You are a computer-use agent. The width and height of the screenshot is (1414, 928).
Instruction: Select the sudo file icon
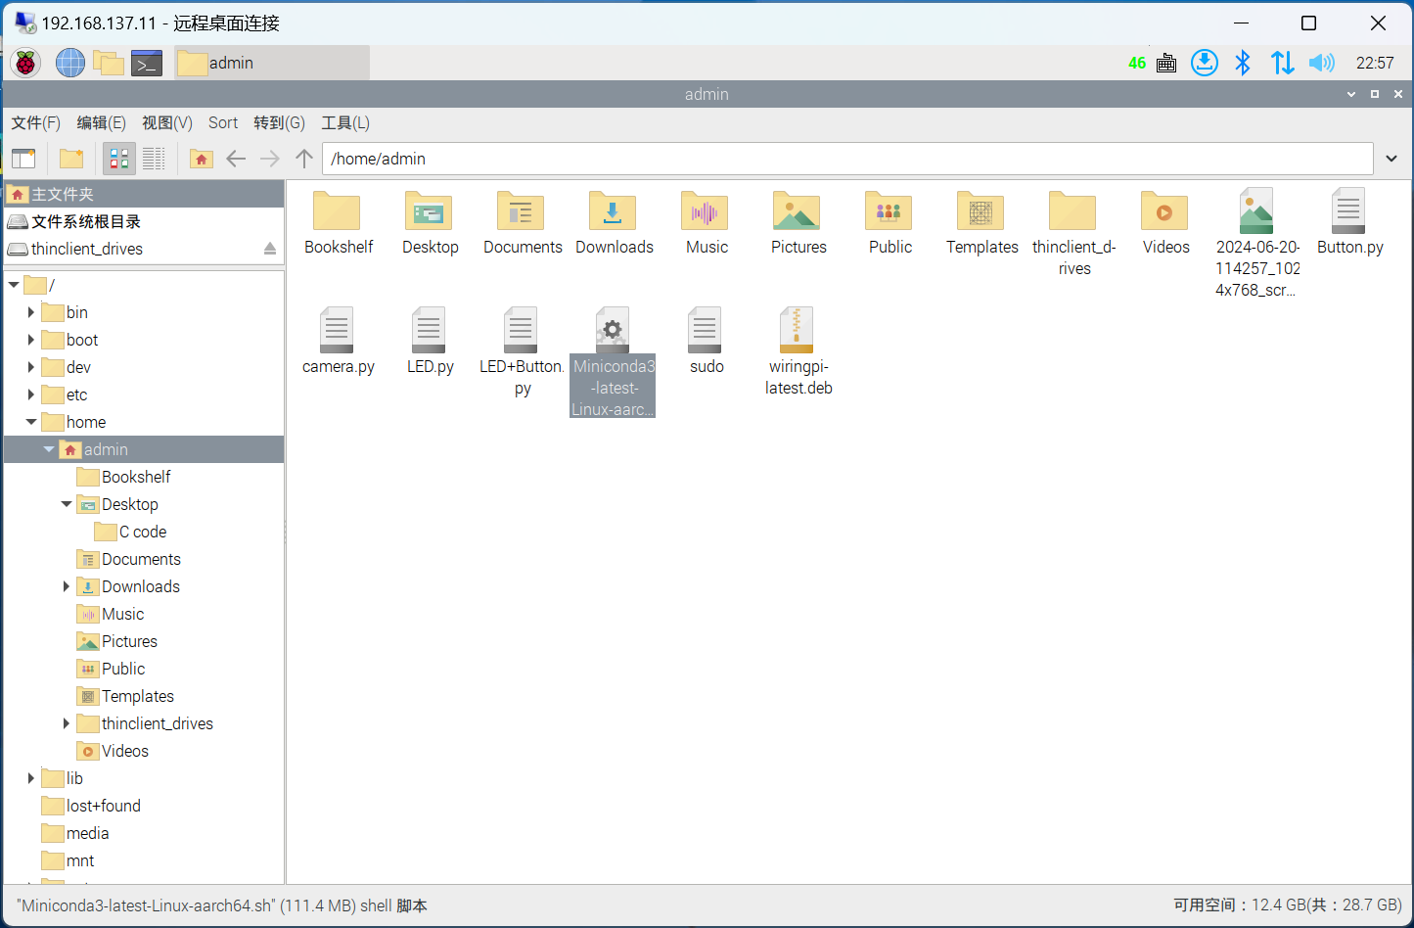[706, 330]
